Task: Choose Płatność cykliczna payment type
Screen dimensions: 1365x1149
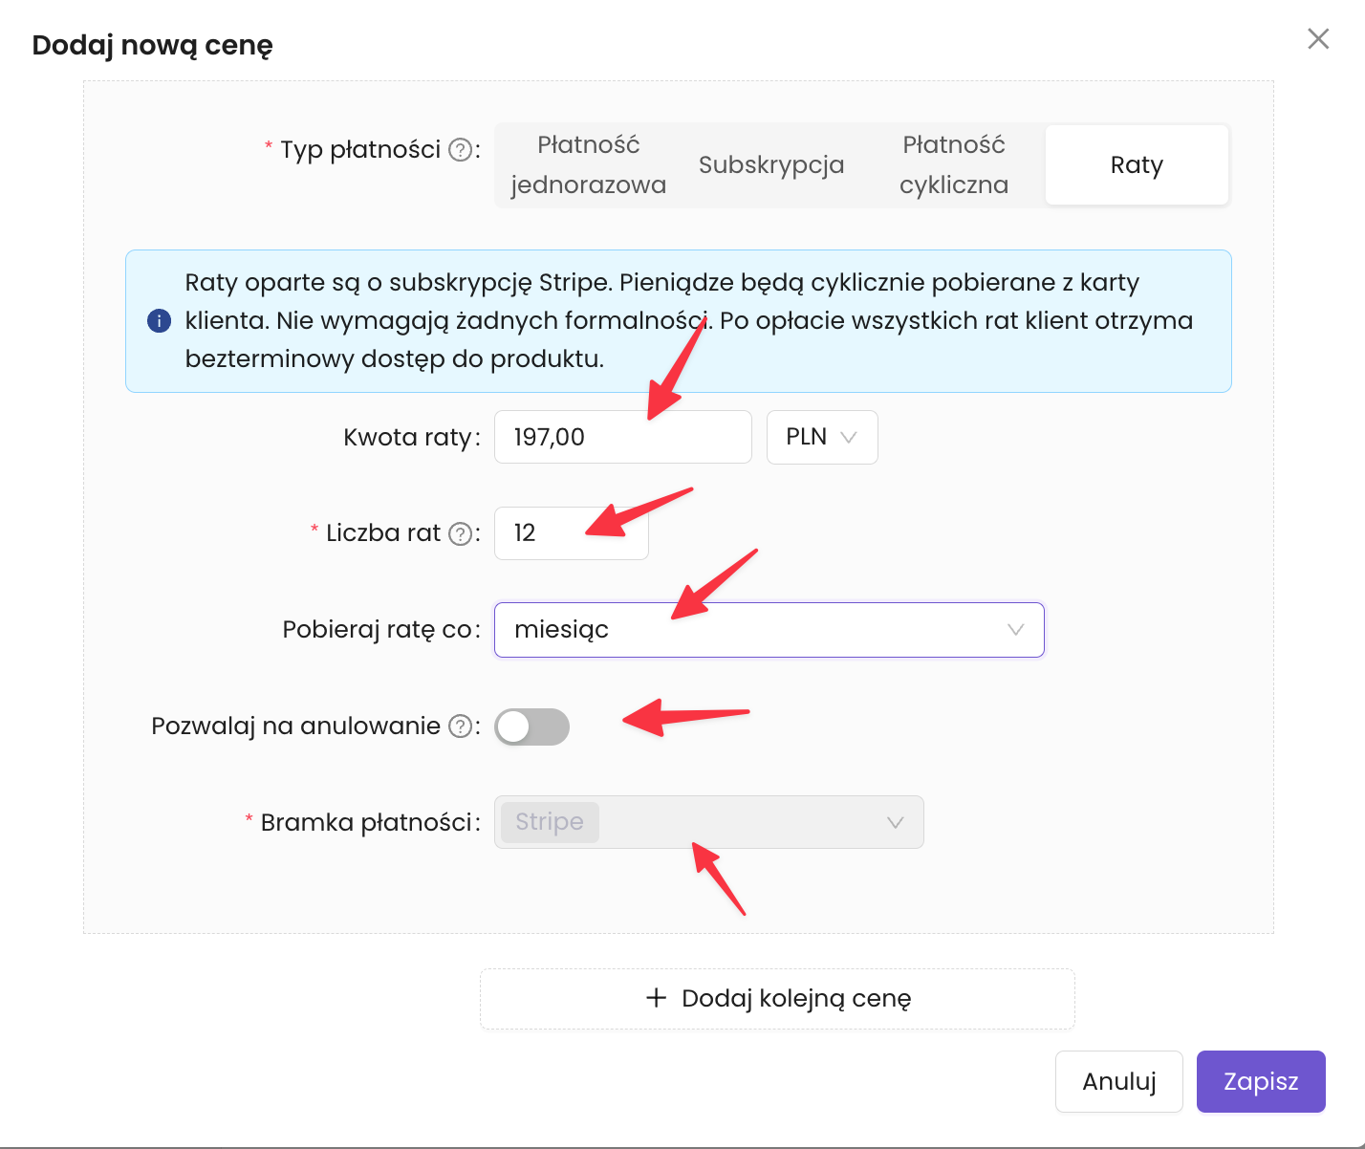Action: point(953,164)
